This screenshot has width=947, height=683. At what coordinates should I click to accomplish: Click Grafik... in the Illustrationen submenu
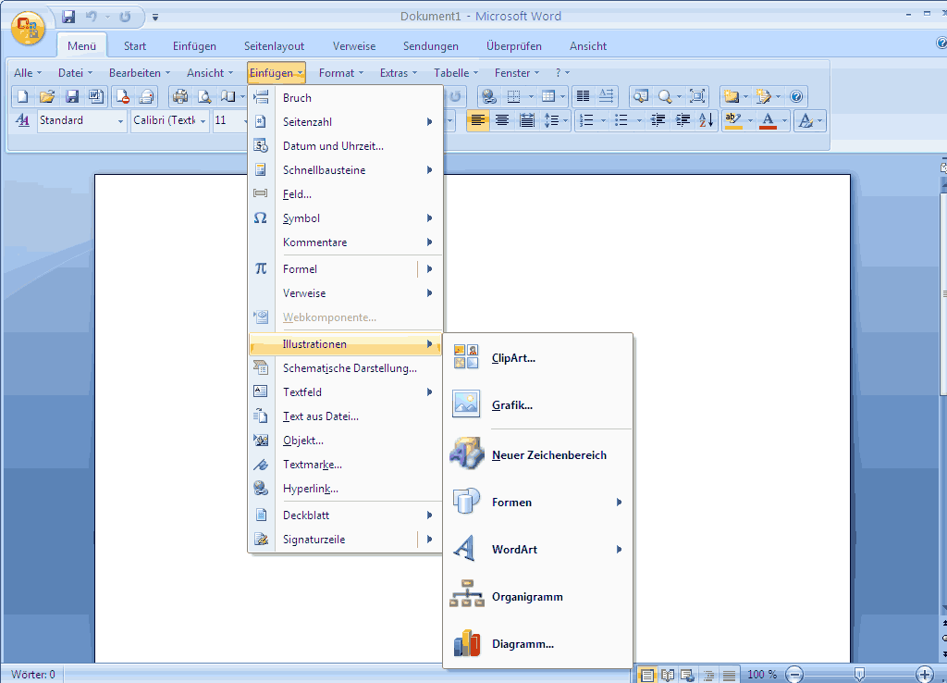tap(537, 405)
